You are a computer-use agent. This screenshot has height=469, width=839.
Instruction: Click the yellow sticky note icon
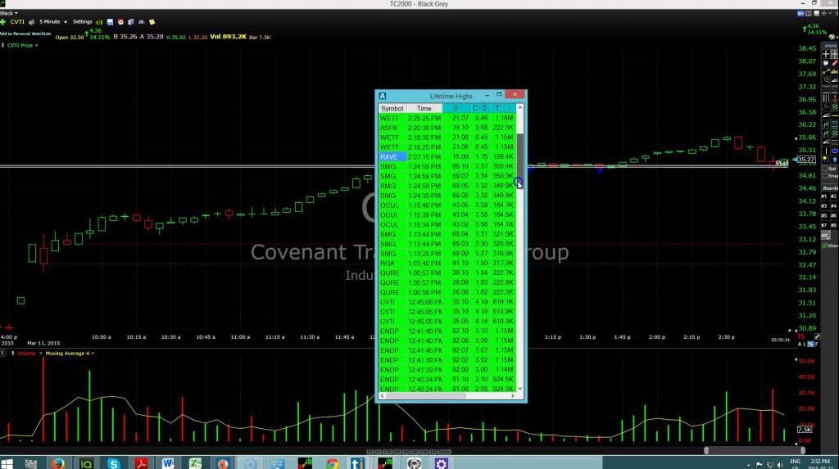(152, 22)
